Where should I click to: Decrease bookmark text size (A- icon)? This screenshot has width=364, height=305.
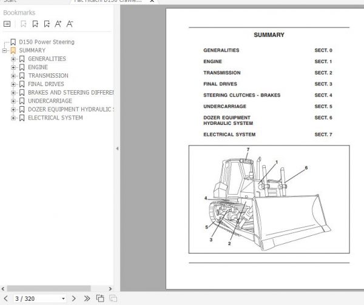click(x=70, y=24)
